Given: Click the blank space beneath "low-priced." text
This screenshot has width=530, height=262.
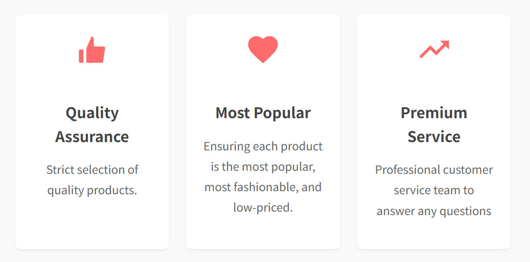Looking at the screenshot, I should [x=263, y=231].
